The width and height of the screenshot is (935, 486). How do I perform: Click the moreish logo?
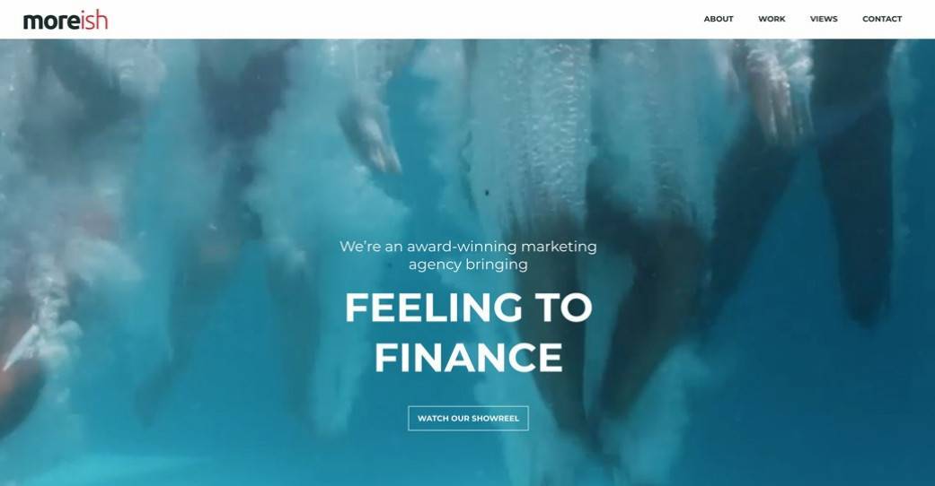point(66,21)
